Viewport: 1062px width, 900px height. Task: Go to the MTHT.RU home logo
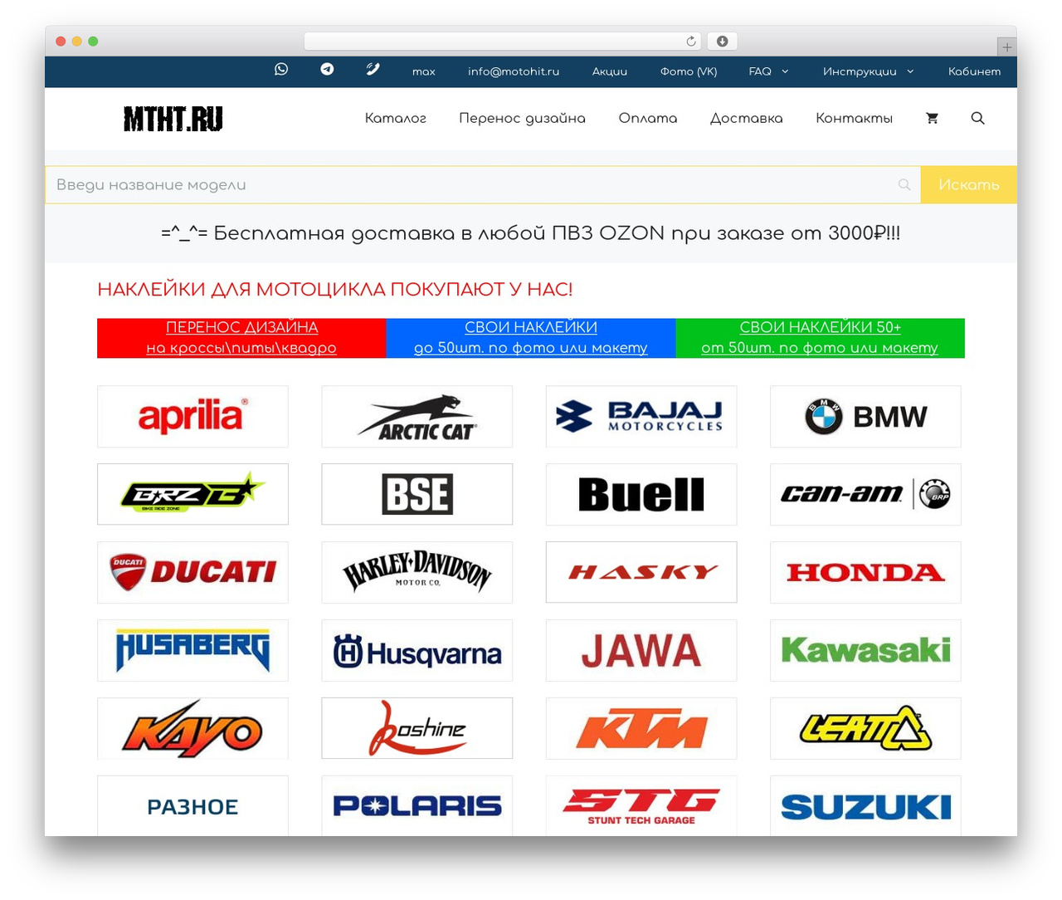click(173, 119)
